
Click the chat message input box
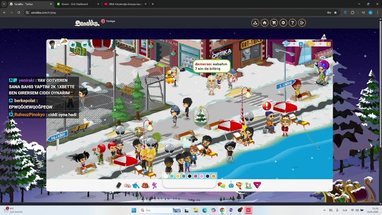(189, 184)
